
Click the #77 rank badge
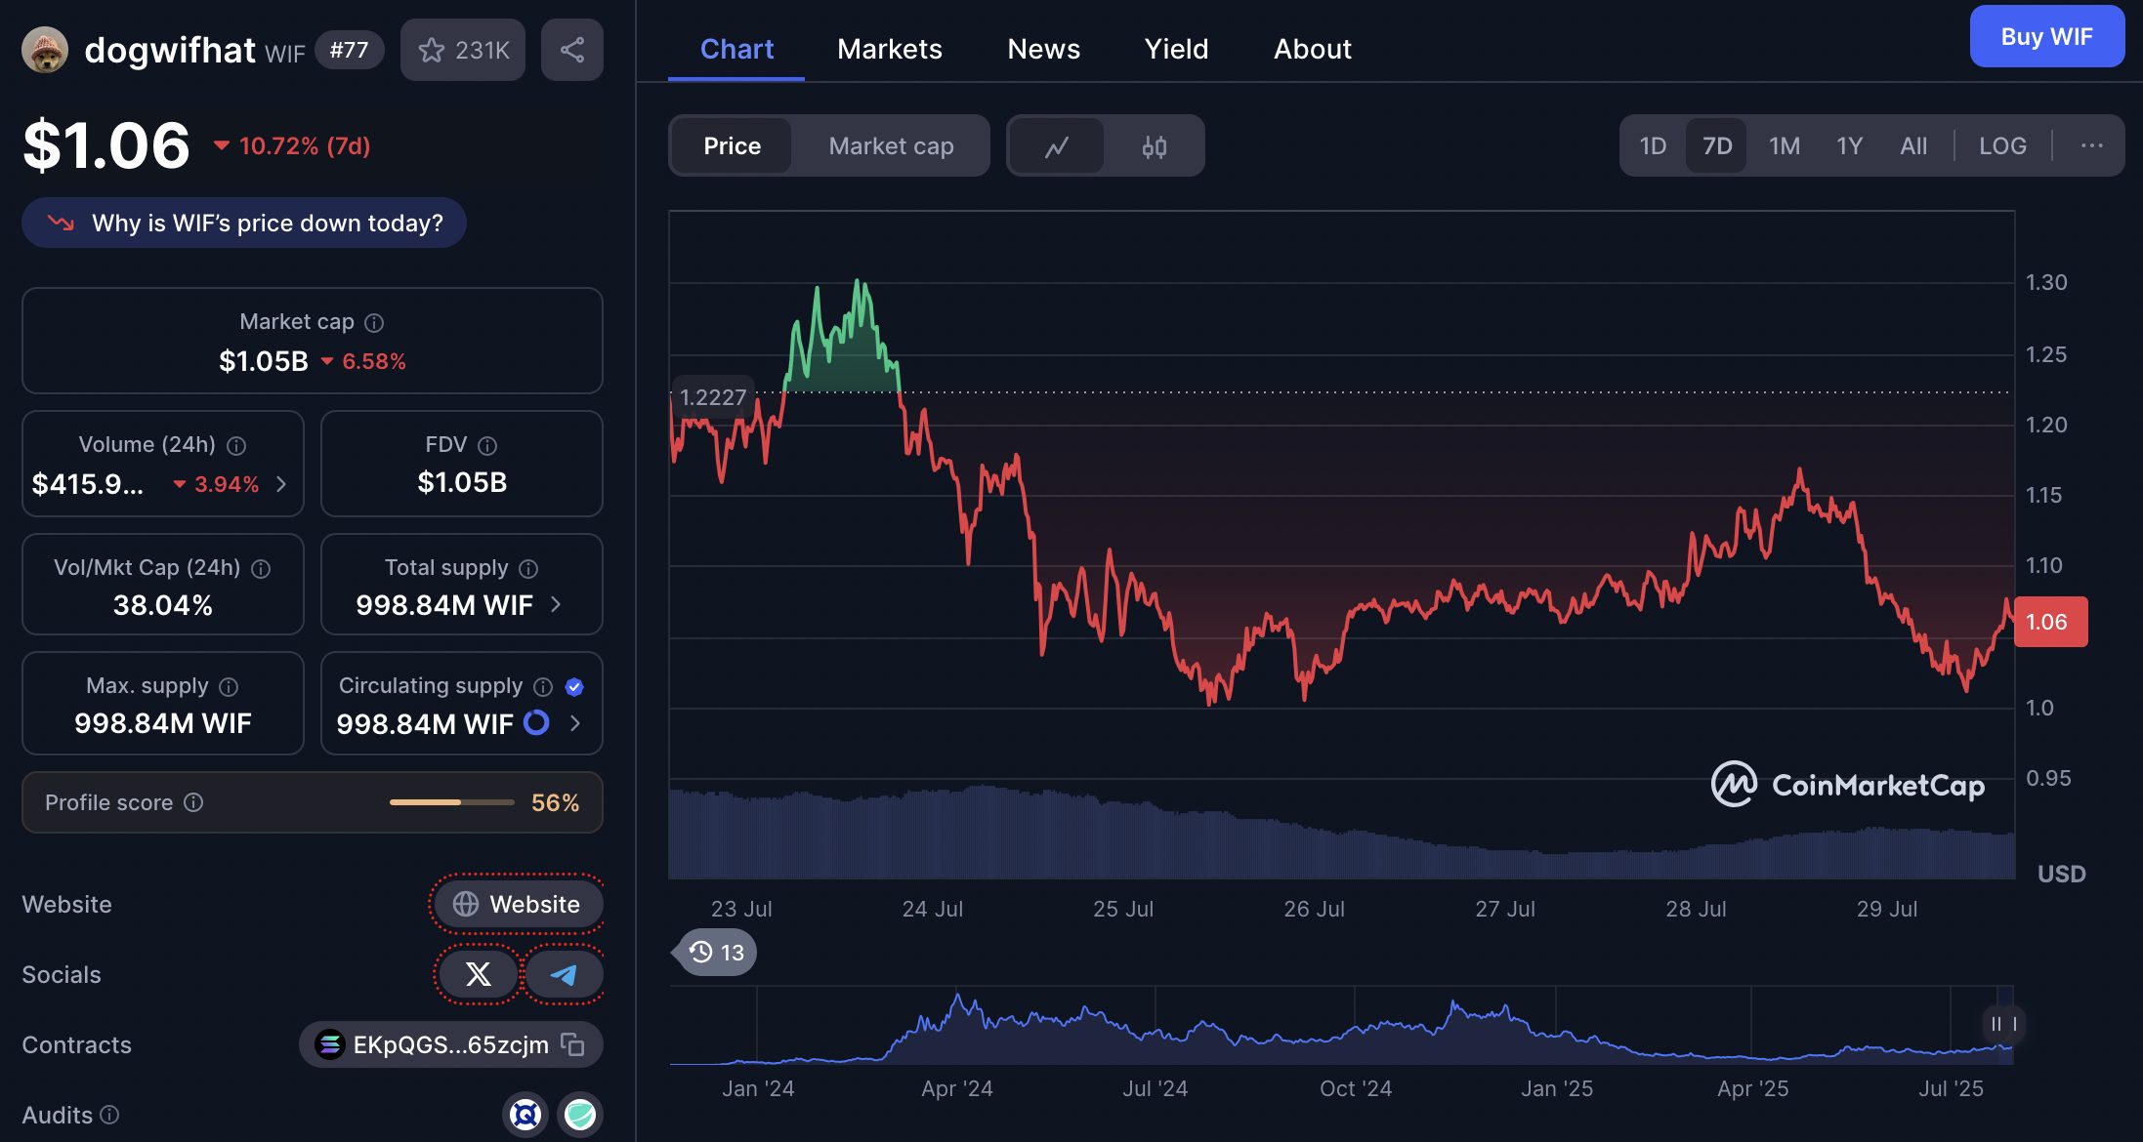point(349,50)
